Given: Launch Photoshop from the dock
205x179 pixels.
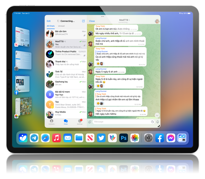Looking at the screenshot, I should tap(124, 138).
